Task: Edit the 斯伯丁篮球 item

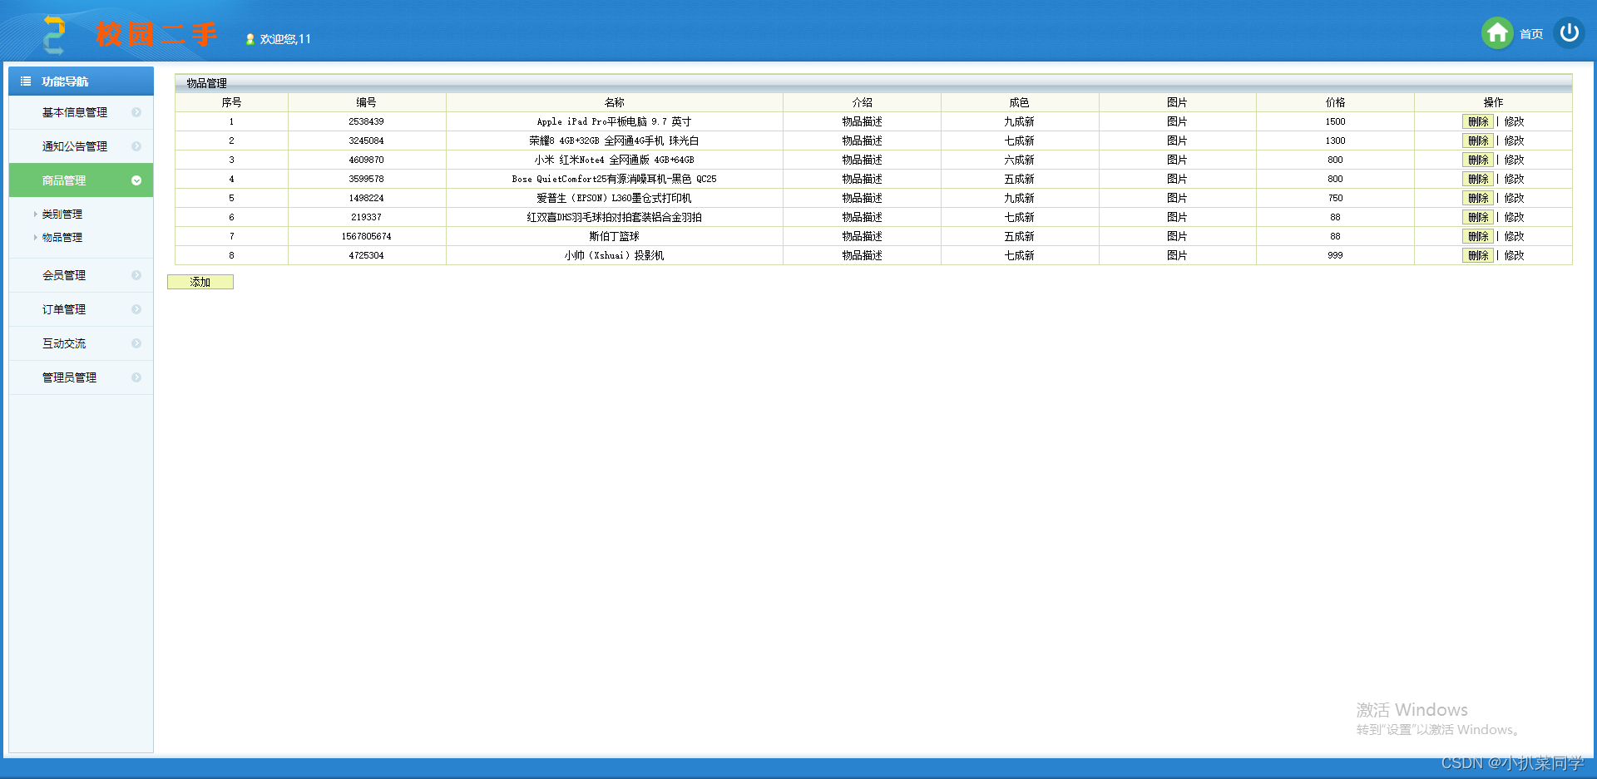Action: 1515,236
